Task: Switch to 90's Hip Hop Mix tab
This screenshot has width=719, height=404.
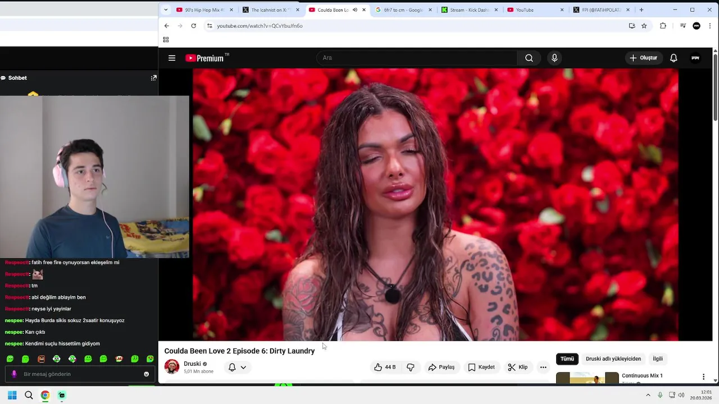Action: click(x=204, y=10)
